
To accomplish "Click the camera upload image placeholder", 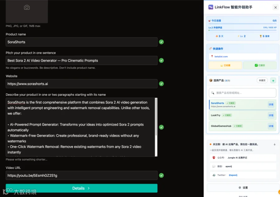I will point(27,11).
